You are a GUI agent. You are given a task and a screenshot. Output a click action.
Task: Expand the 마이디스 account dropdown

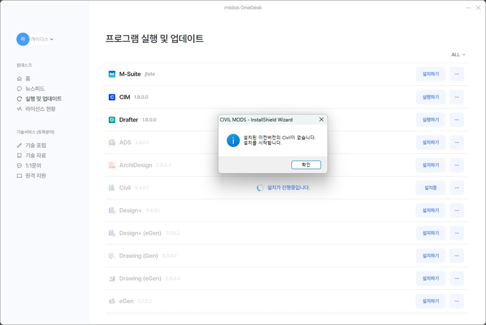click(x=52, y=39)
